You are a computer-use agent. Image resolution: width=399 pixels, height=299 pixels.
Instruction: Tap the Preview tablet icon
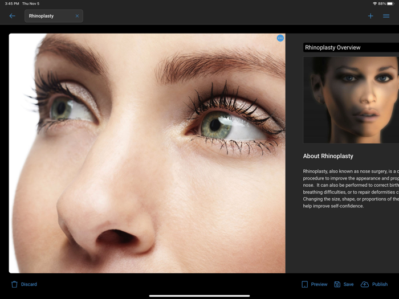pos(305,284)
